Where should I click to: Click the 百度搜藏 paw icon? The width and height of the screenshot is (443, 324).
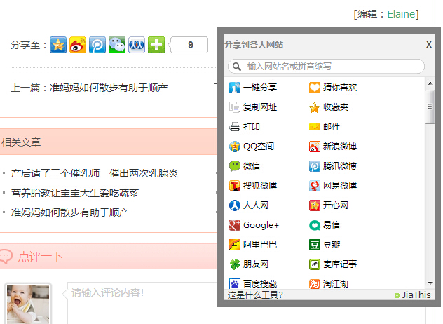click(x=235, y=283)
